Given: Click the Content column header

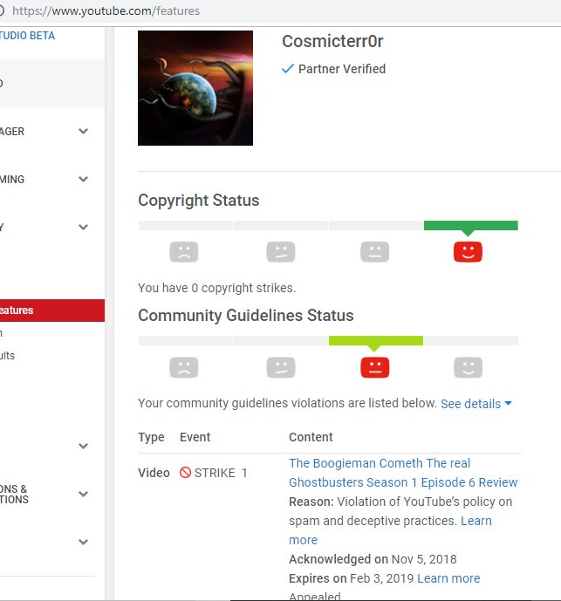Looking at the screenshot, I should pyautogui.click(x=311, y=437).
